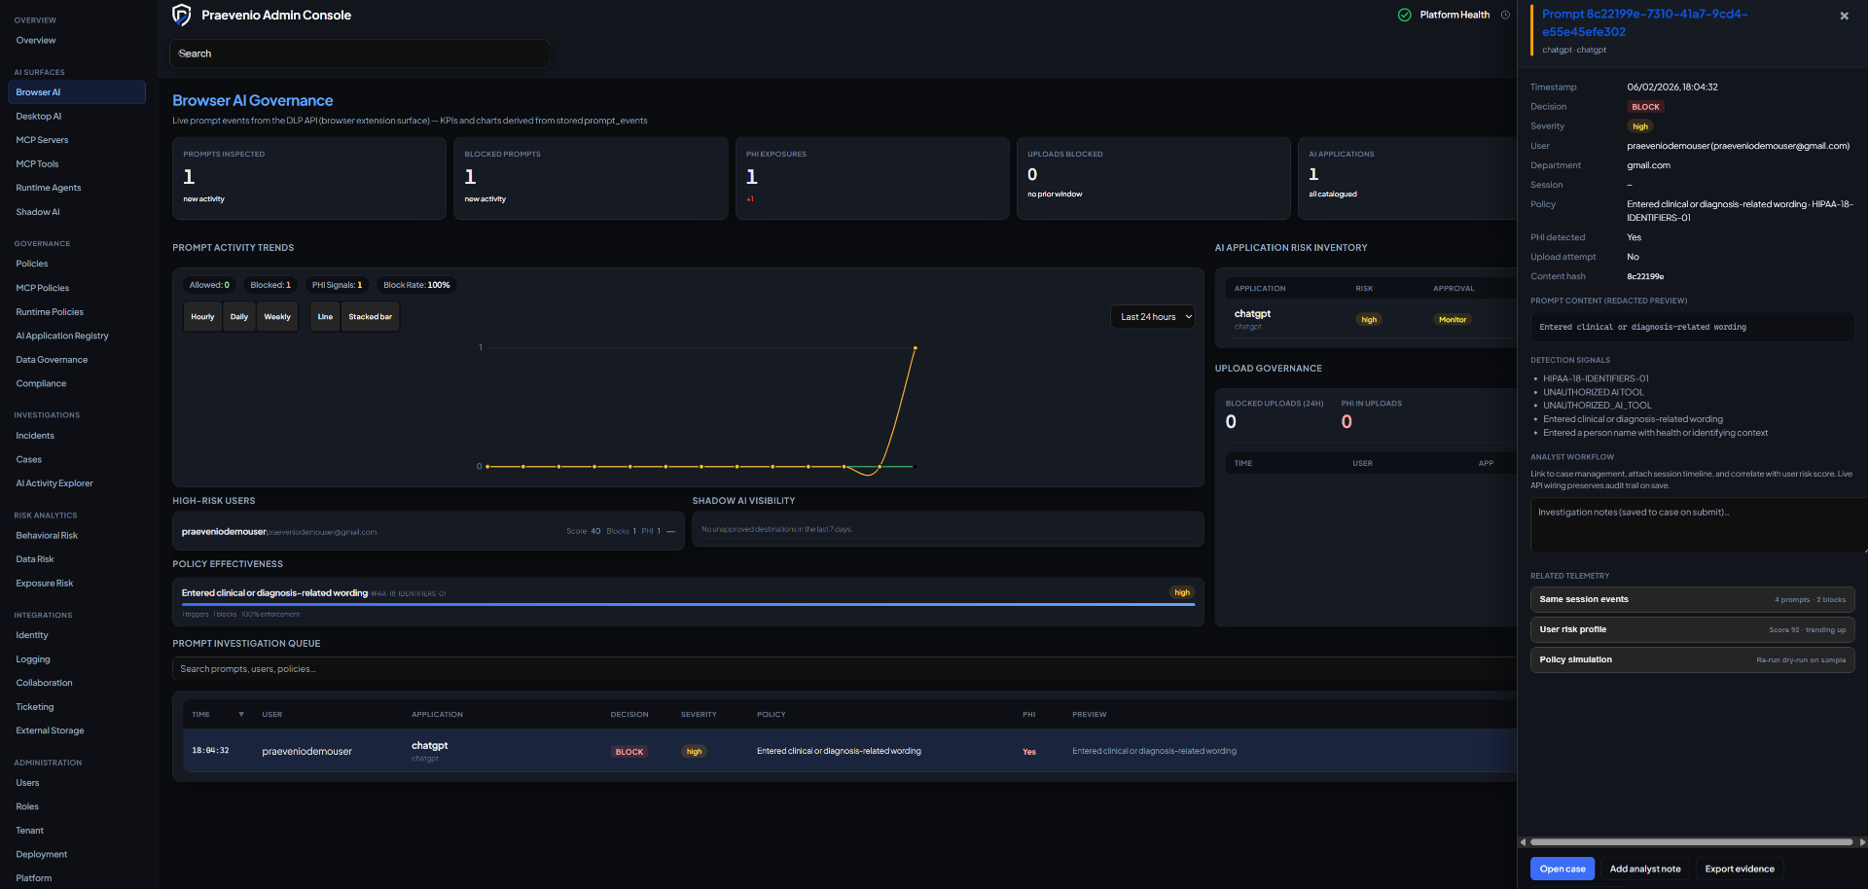This screenshot has width=1868, height=889.
Task: Open Shadow AI in the sidebar
Action: click(38, 212)
